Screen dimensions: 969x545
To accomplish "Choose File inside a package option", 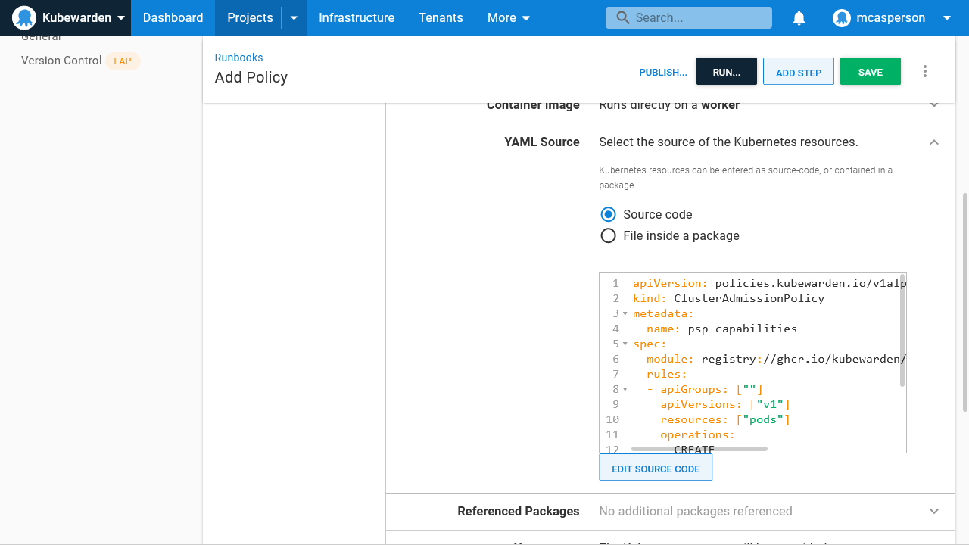I will (608, 235).
